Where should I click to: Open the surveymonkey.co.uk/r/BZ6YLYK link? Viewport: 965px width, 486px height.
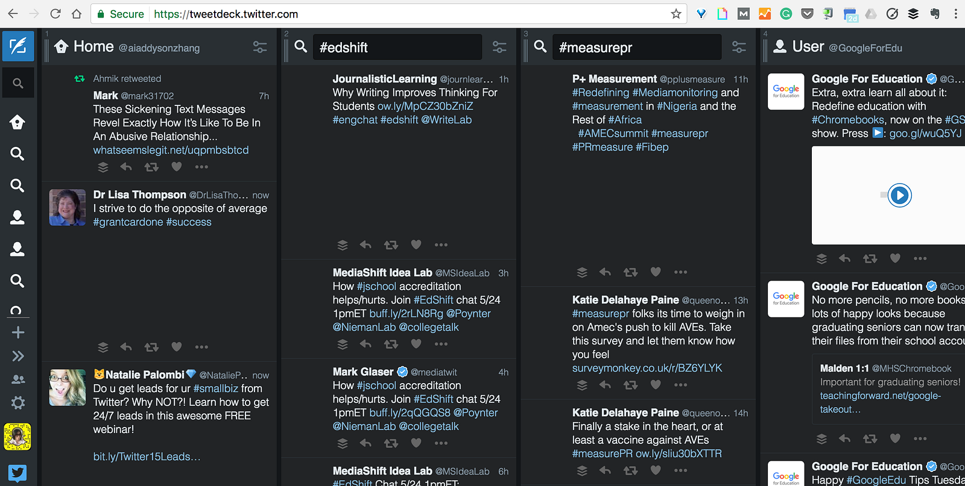pos(647,368)
